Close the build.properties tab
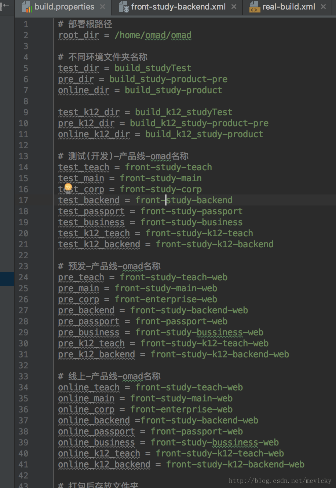Viewport: 336px width, 488px height. coord(103,7)
